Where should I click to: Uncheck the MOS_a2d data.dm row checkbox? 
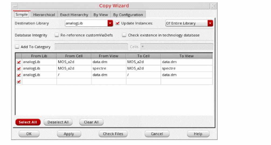[19, 62]
